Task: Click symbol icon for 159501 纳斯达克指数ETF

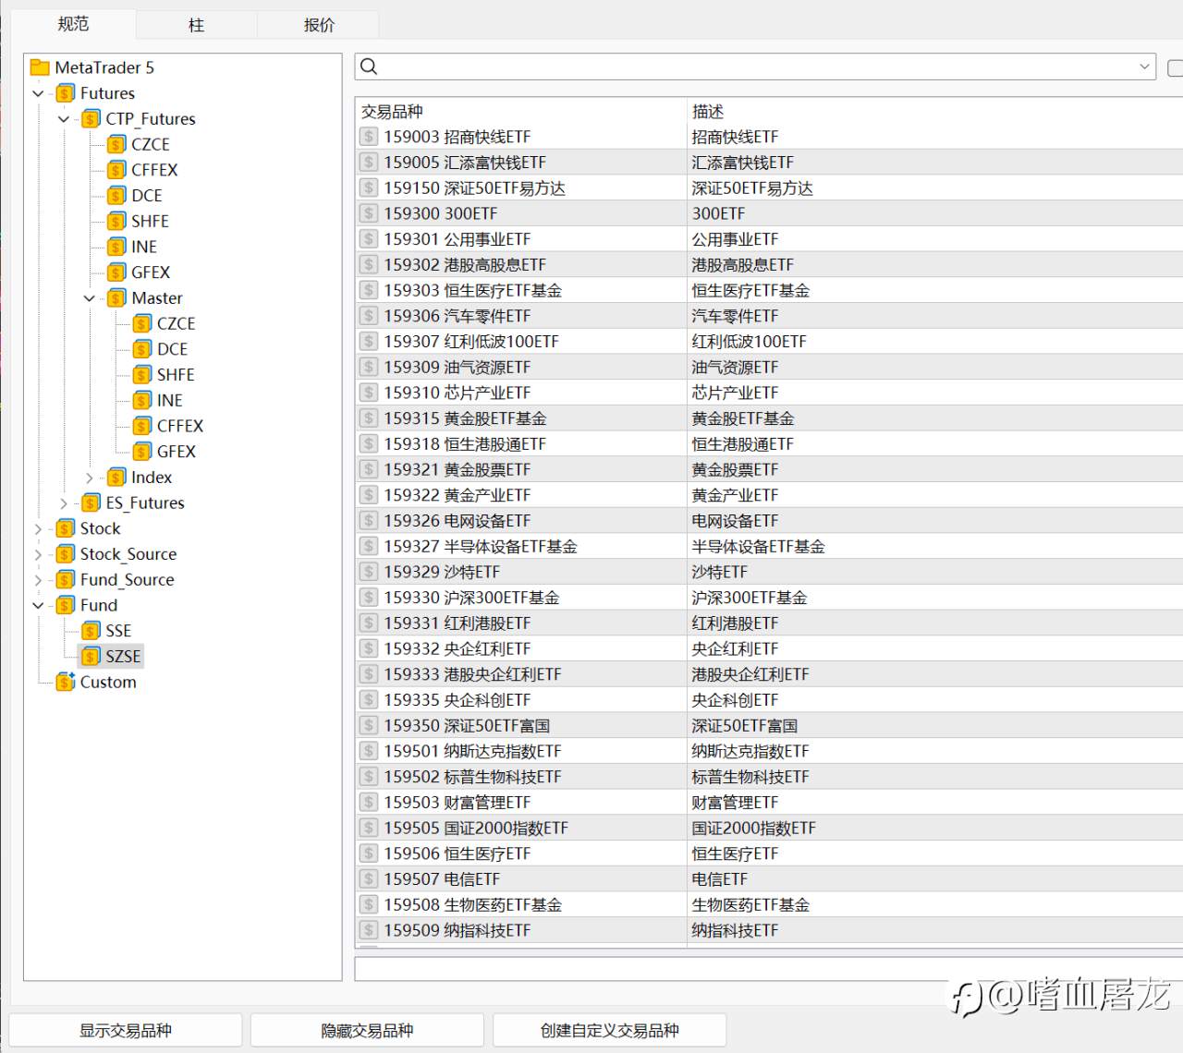Action: click(x=369, y=751)
